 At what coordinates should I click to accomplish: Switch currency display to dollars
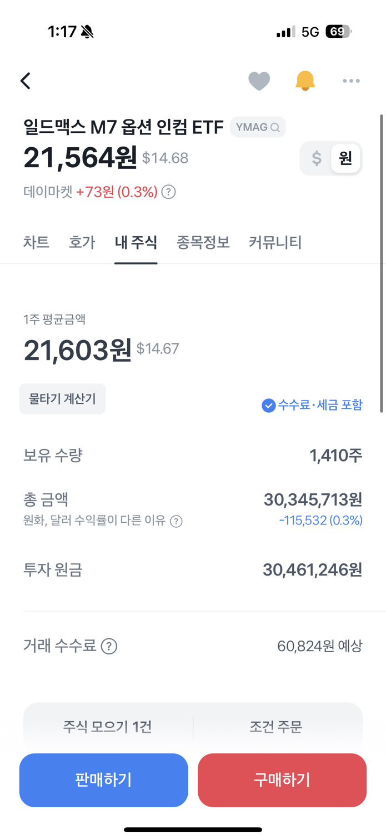click(x=316, y=158)
